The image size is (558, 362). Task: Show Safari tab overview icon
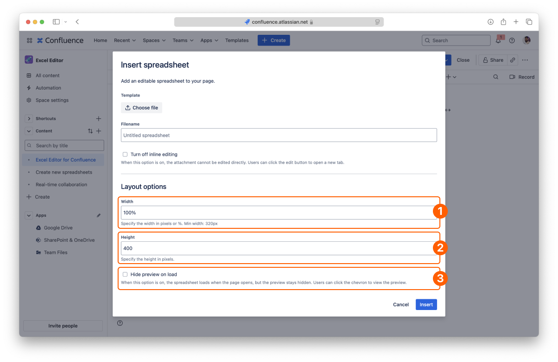pyautogui.click(x=529, y=22)
